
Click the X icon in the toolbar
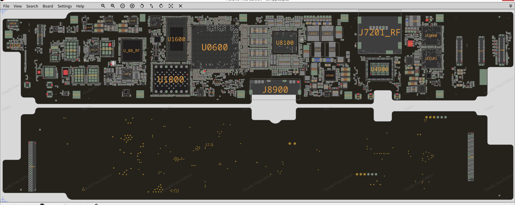[181, 6]
